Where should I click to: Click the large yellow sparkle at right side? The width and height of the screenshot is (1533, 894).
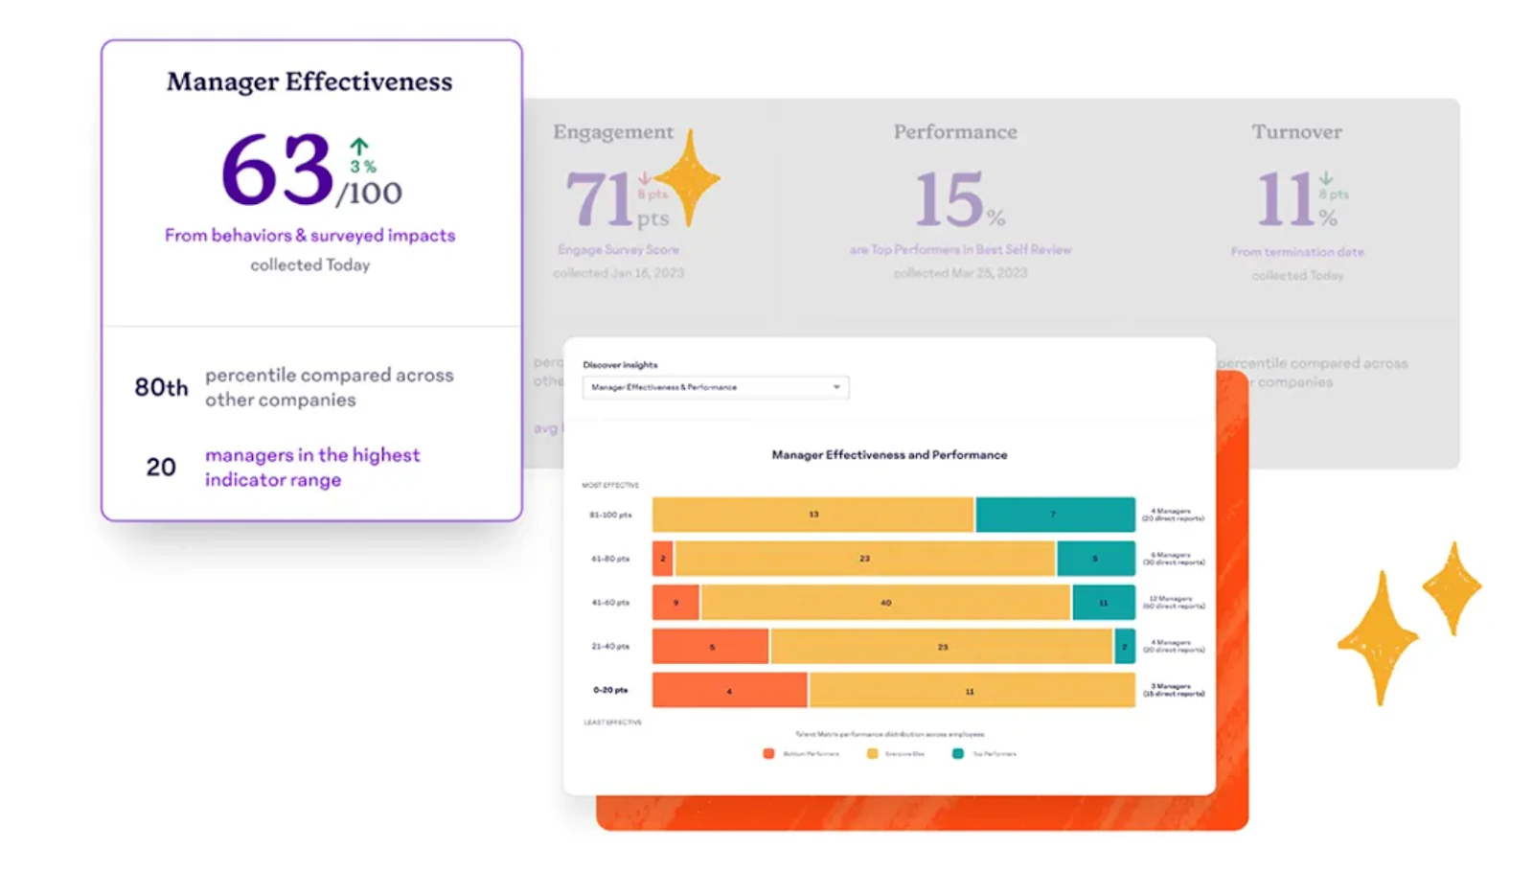click(x=1379, y=637)
